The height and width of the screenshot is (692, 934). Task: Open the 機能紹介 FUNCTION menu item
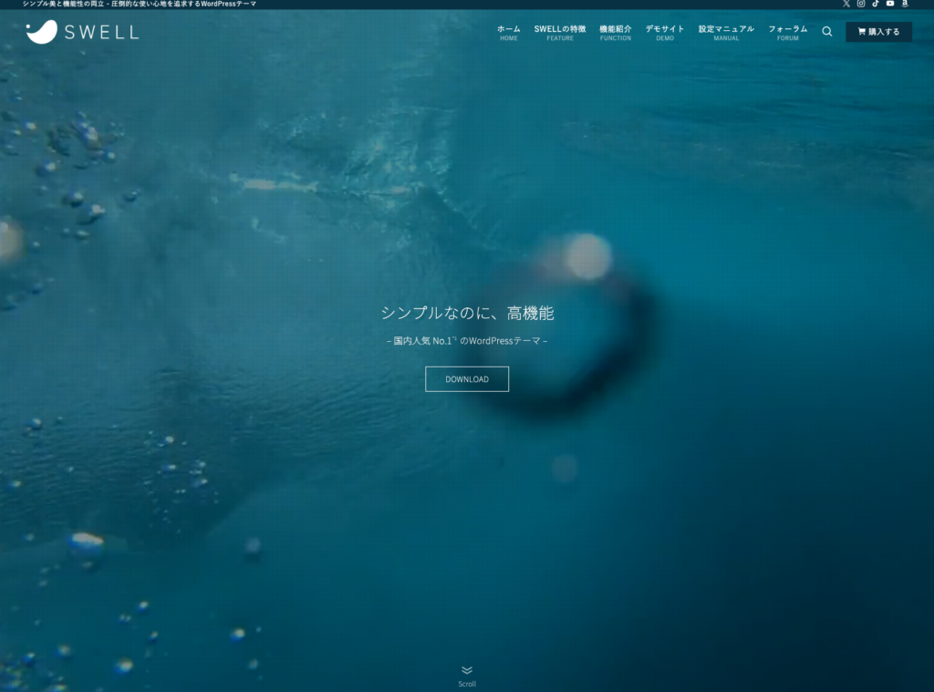point(616,32)
